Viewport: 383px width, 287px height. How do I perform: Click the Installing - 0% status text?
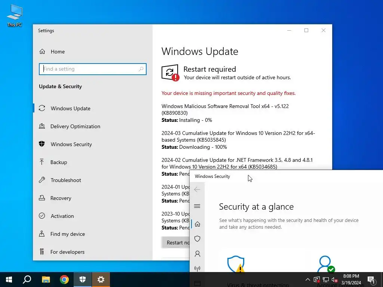196,120
